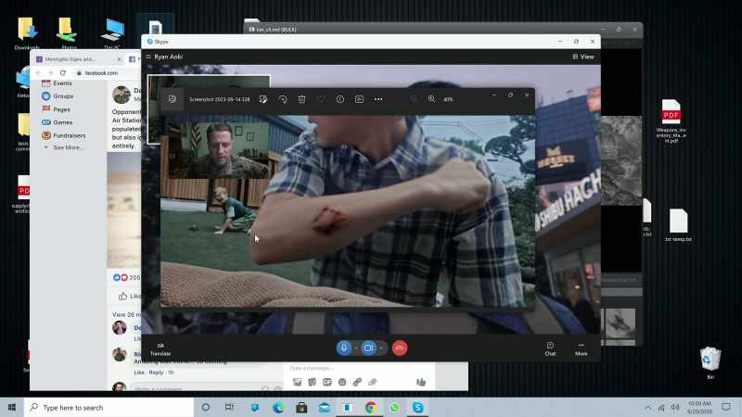The height and width of the screenshot is (417, 742).
Task: Open Pages in Facebook sidebar
Action: click(x=56, y=109)
